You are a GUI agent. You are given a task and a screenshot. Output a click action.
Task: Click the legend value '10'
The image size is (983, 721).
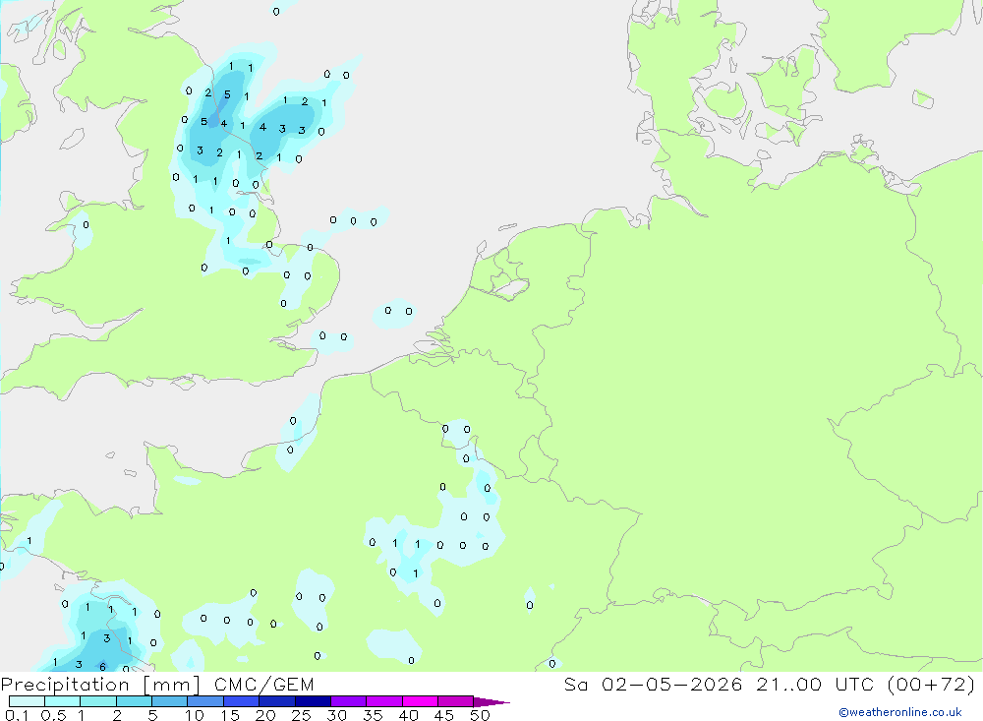tap(195, 715)
